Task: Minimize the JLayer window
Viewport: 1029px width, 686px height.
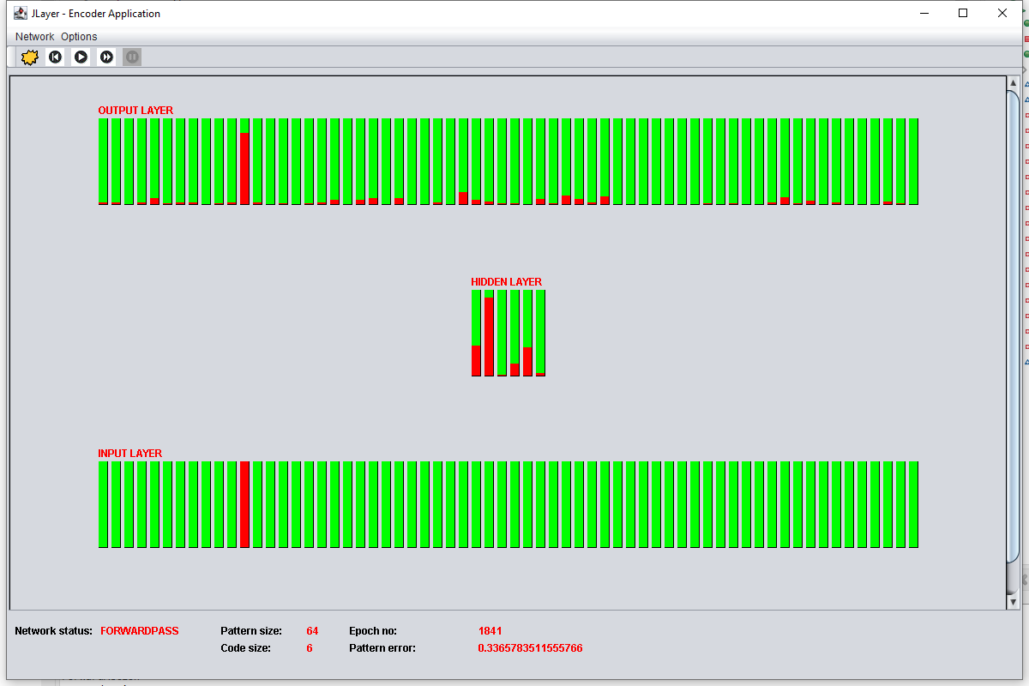Action: pos(924,13)
